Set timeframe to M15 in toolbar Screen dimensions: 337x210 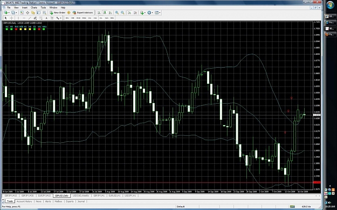tap(78, 18)
